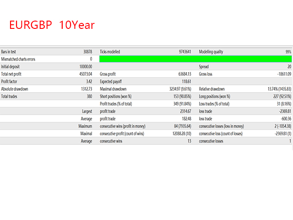Click the Gross loss value -18611.09
This screenshot has width=293, height=220.
[x=282, y=74]
